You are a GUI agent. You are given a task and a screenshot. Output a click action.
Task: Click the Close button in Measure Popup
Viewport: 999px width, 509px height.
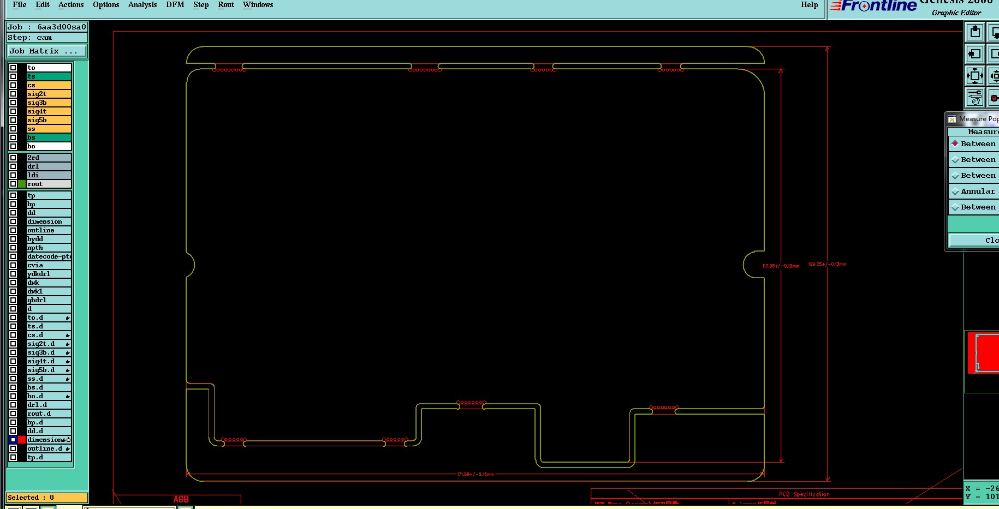975,240
